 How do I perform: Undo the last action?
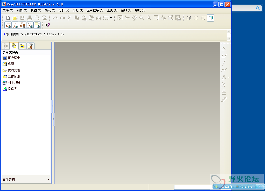[x=55, y=18]
